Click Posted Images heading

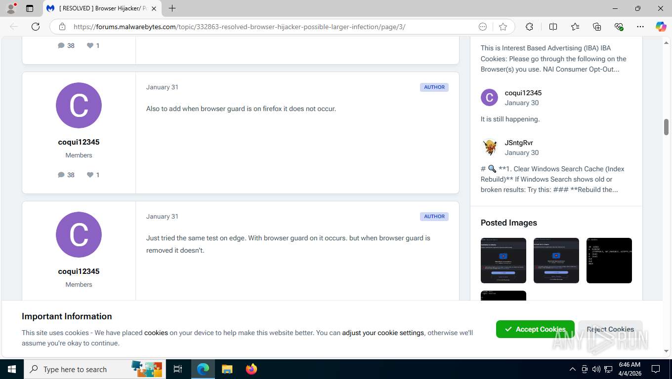(509, 223)
